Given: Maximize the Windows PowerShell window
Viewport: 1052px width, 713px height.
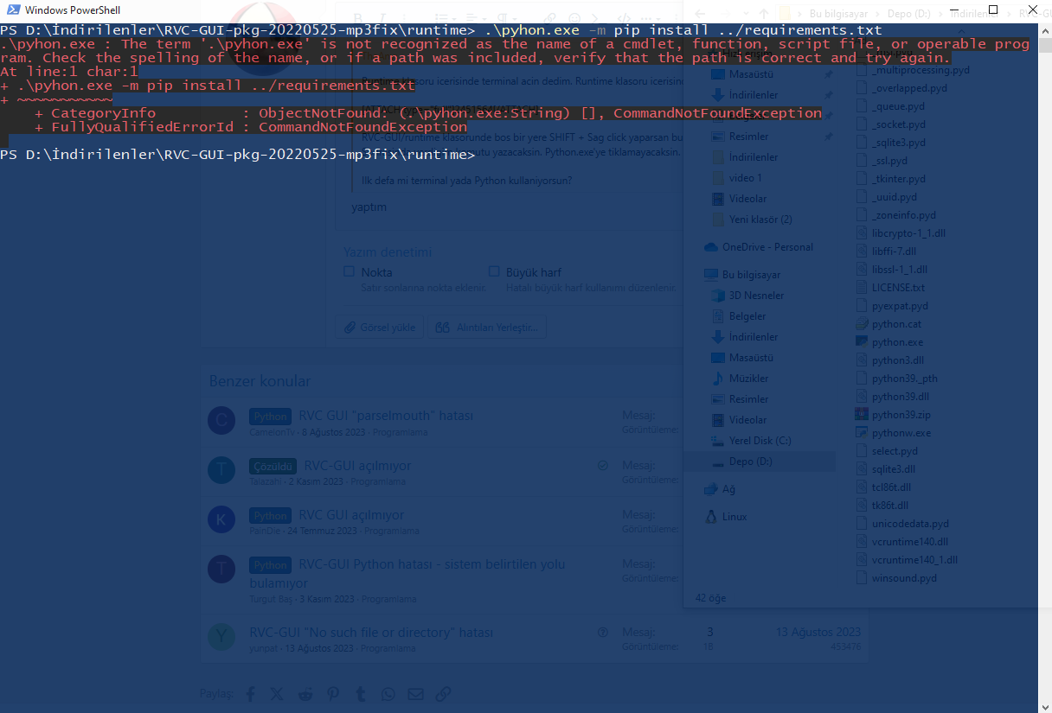Looking at the screenshot, I should point(992,10).
